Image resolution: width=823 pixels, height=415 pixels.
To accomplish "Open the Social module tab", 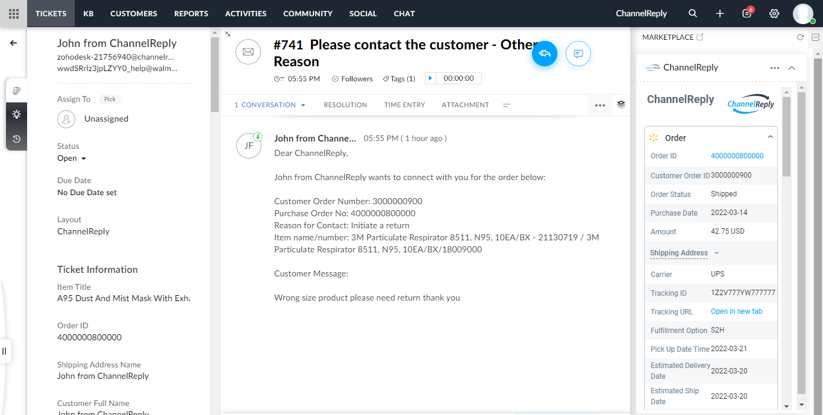I will coord(363,13).
